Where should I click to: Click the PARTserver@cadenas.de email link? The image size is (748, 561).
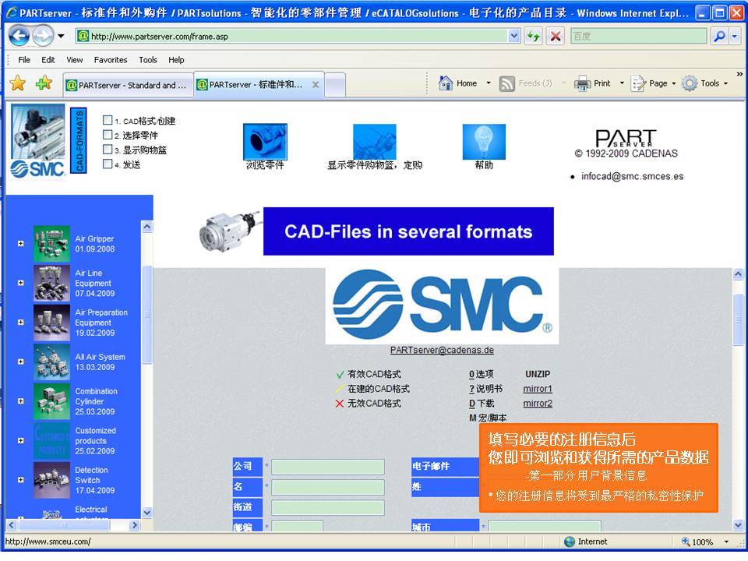coord(442,350)
